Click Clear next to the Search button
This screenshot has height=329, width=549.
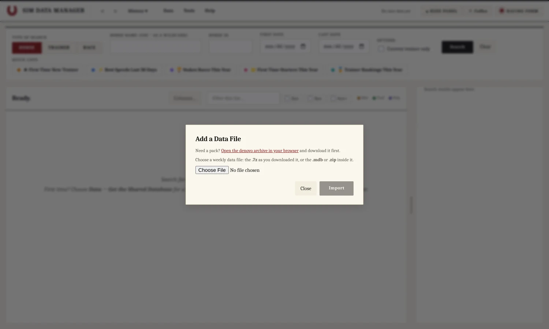click(x=485, y=47)
